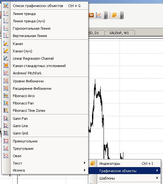Click the Linear Regression Channel icon
The height and width of the screenshot is (184, 163).
click(x=6, y=58)
